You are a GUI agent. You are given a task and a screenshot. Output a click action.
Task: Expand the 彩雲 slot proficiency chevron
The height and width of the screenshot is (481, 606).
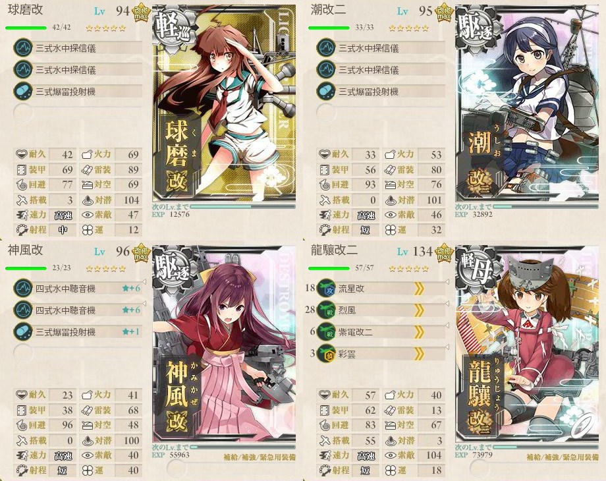point(420,353)
